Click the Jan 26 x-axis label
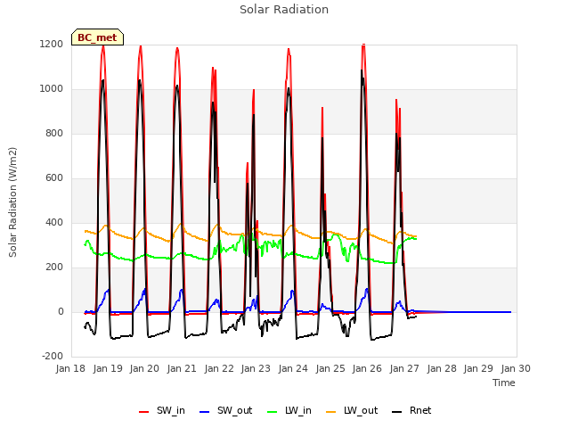570x428 pixels. click(367, 368)
